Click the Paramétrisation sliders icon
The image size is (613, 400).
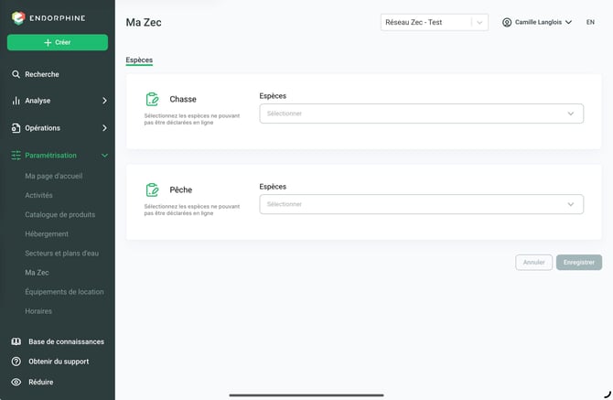pyautogui.click(x=16, y=156)
